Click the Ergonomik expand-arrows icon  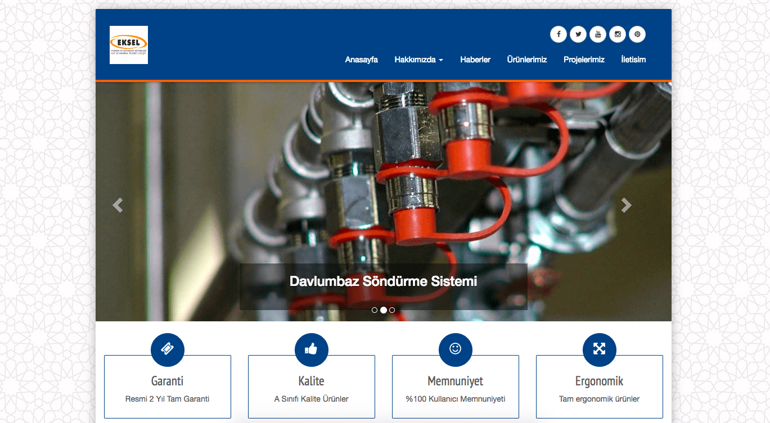coord(600,349)
